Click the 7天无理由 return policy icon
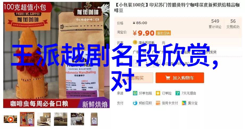Viewport: 245px width, 129px height. [177, 93]
